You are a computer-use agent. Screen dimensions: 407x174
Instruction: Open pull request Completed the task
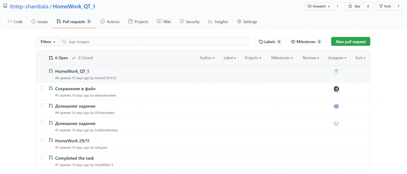(75, 158)
